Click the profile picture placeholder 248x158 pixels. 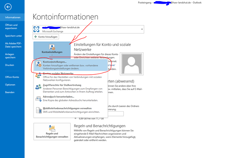[x=132, y=64]
